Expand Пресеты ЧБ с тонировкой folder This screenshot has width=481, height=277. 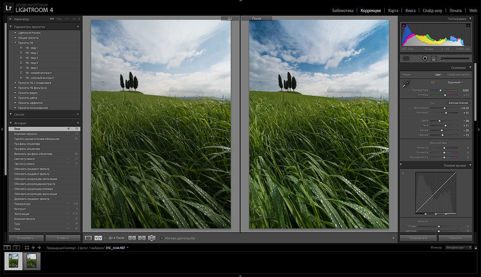pos(15,83)
